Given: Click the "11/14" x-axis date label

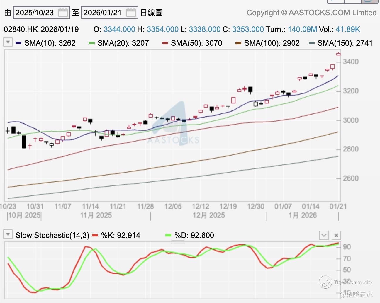Looking at the screenshot, I should 90,206.
